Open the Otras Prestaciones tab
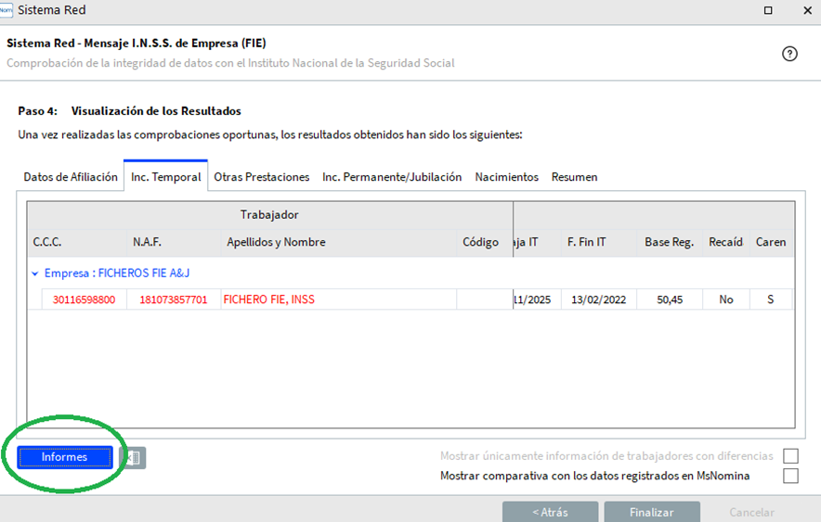The height and width of the screenshot is (522, 821). pyautogui.click(x=262, y=176)
